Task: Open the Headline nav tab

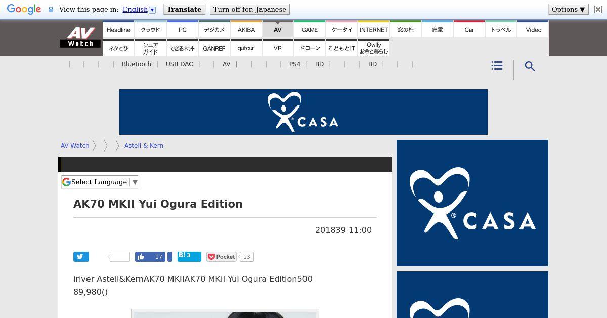Action: point(118,29)
